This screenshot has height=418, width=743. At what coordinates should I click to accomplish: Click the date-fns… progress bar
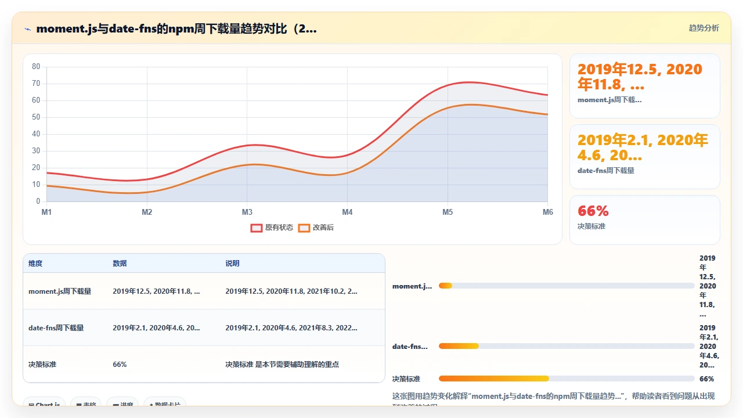[x=567, y=347]
